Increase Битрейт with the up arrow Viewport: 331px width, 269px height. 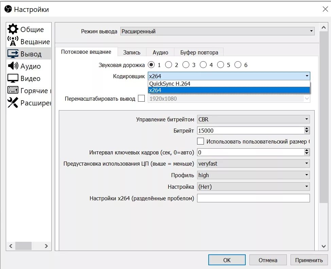pos(307,129)
